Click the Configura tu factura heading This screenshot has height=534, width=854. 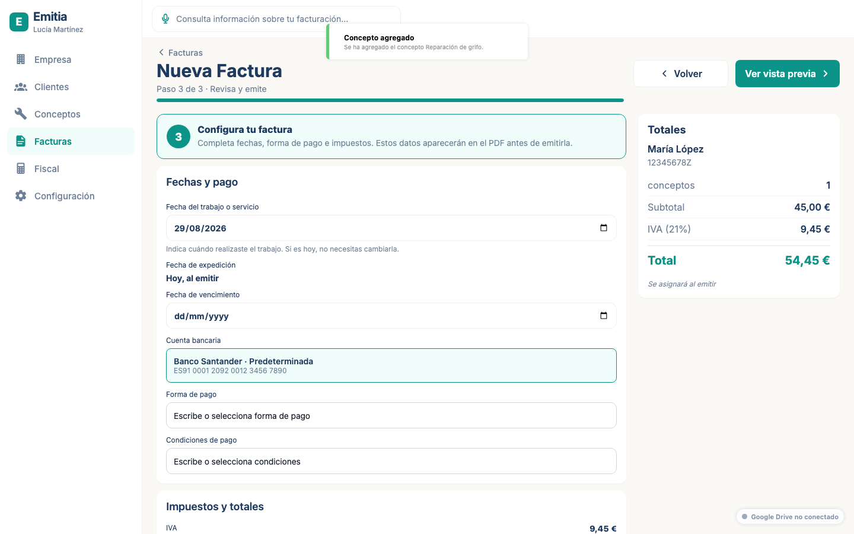coord(245,129)
